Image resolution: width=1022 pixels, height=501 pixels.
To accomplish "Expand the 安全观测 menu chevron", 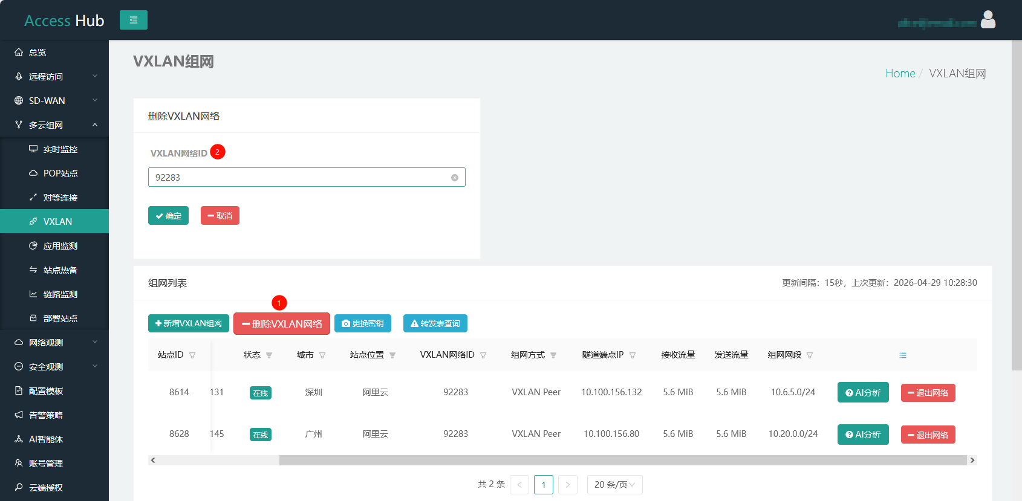I will [95, 366].
